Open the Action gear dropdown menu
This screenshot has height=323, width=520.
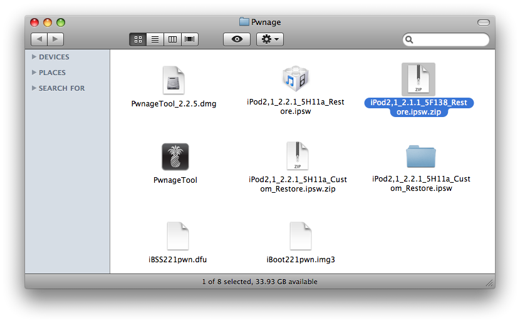pos(271,39)
